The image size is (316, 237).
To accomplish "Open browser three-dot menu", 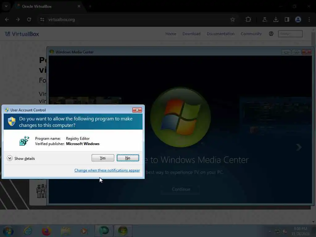I will pos(309,19).
